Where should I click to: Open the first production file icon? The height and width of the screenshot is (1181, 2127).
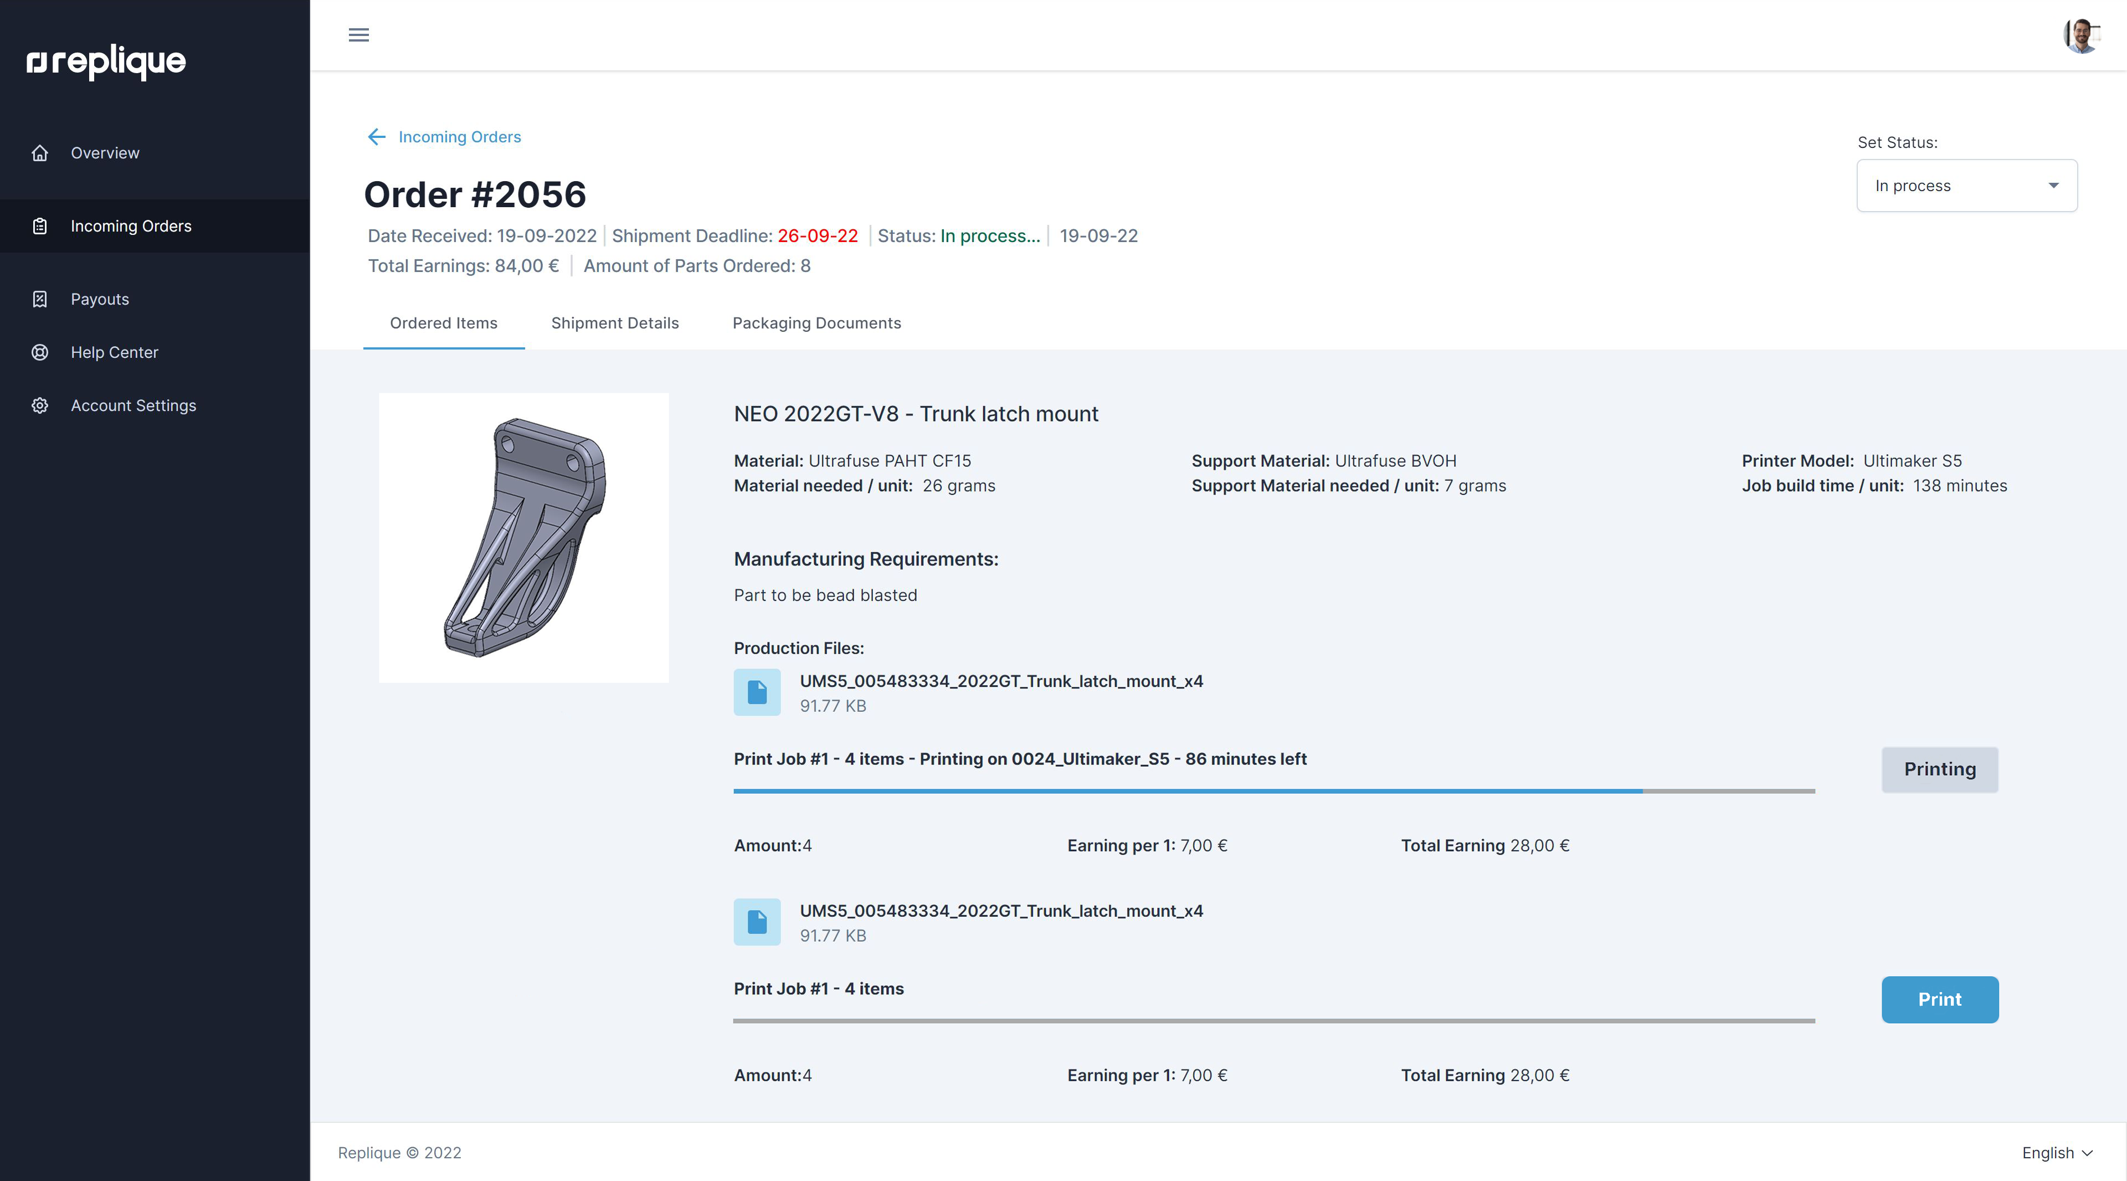pos(756,692)
